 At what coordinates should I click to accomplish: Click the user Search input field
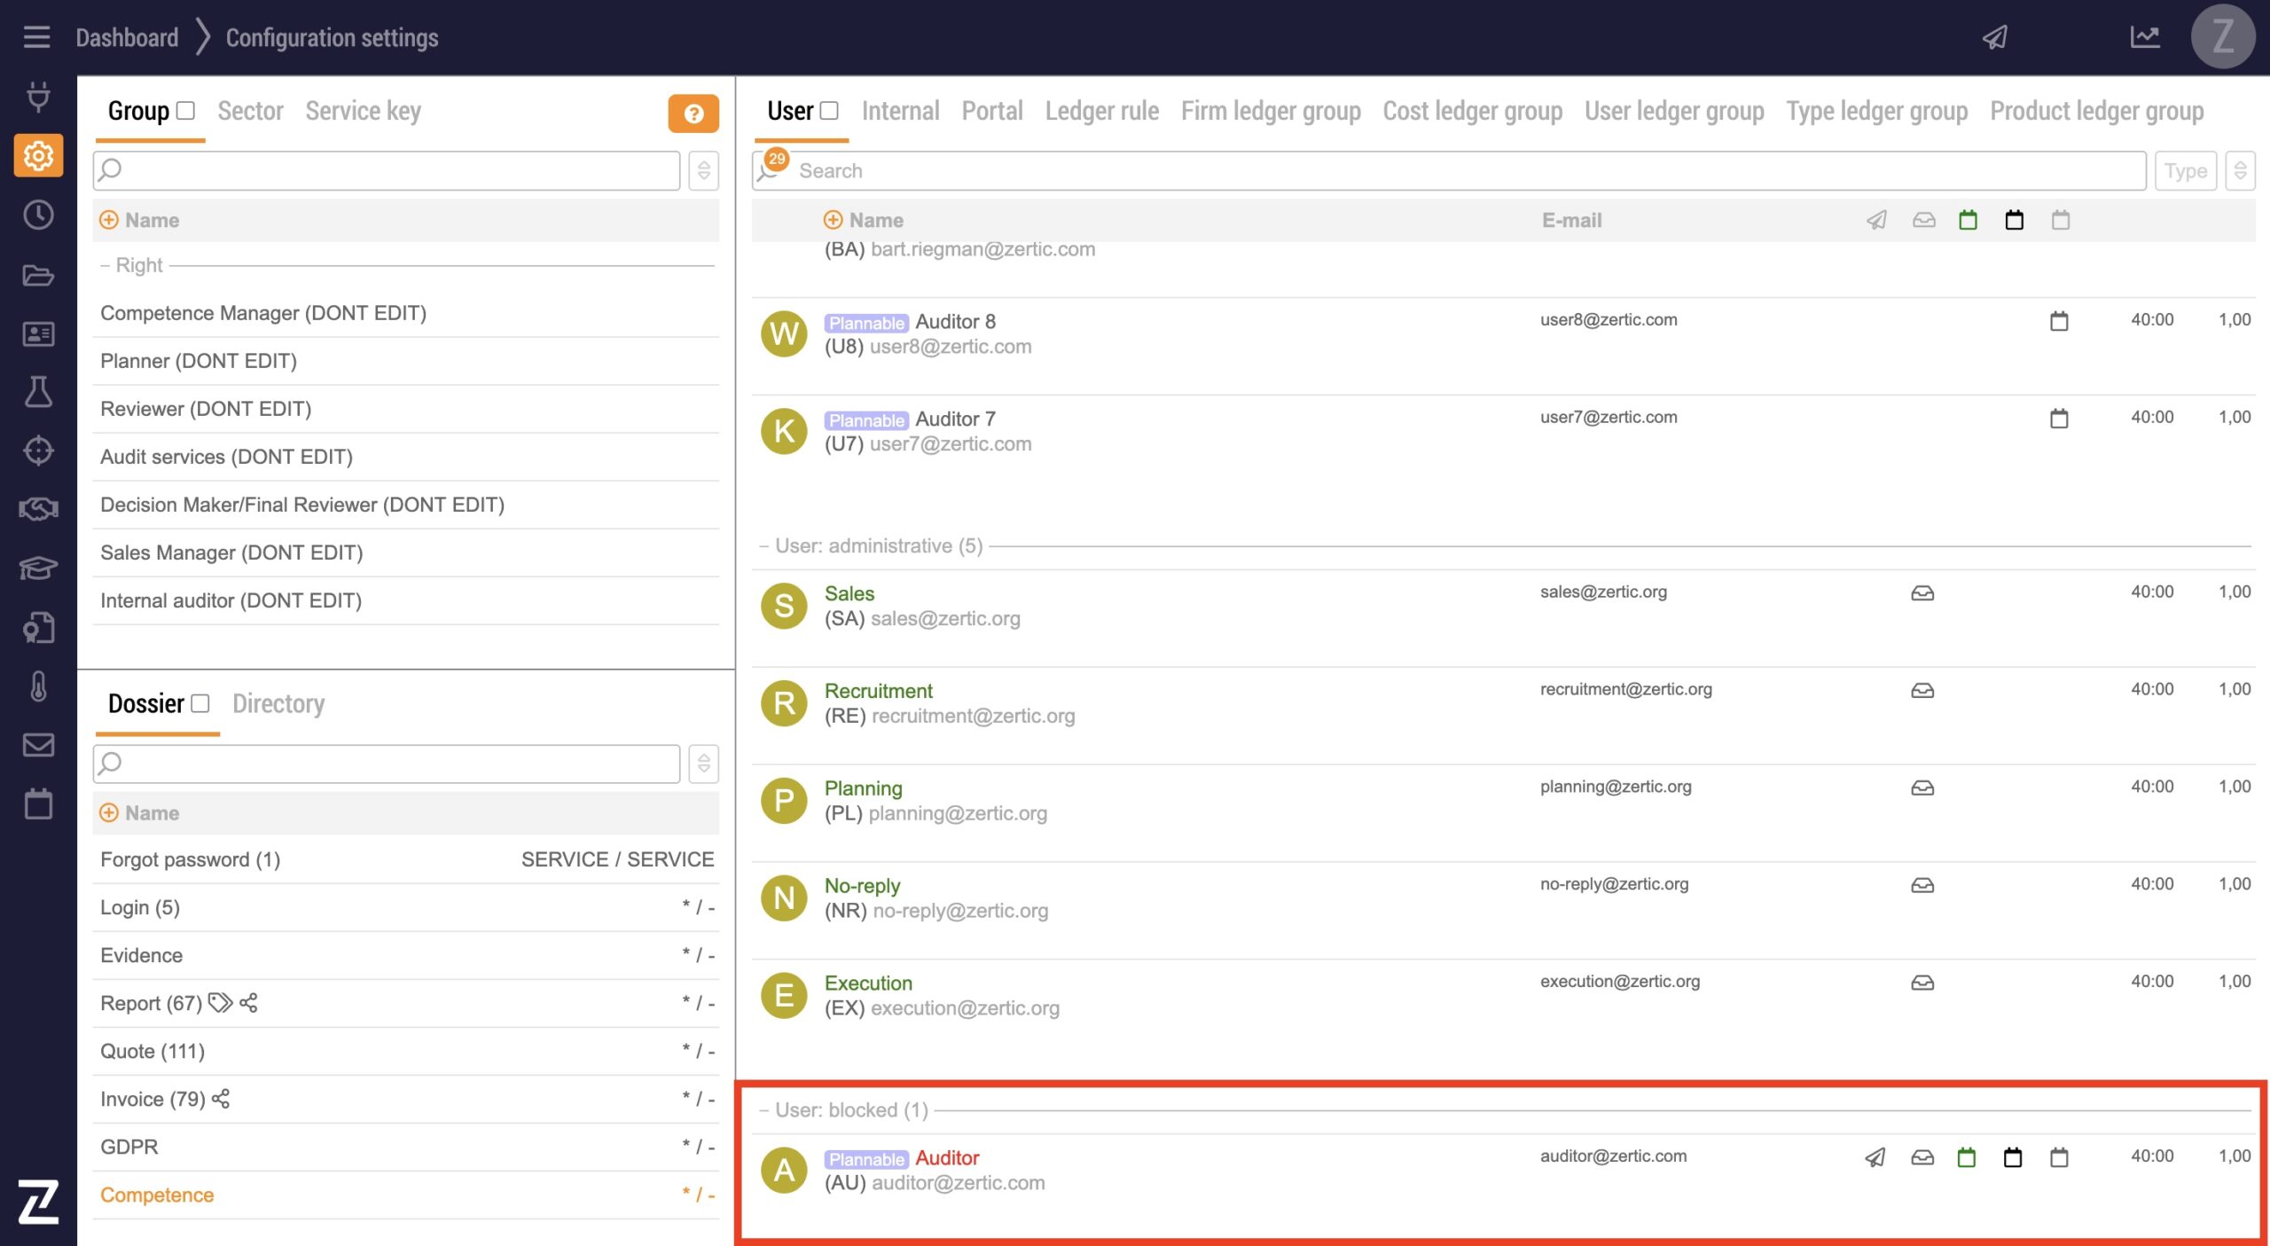[x=1463, y=170]
